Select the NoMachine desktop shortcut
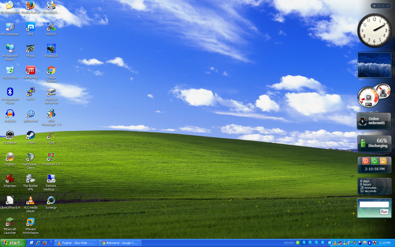The width and height of the screenshot is (395, 247). click(30, 71)
